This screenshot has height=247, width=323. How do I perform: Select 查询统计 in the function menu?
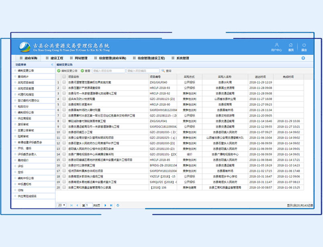(23, 76)
